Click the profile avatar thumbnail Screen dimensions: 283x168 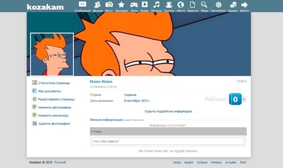coord(52,55)
